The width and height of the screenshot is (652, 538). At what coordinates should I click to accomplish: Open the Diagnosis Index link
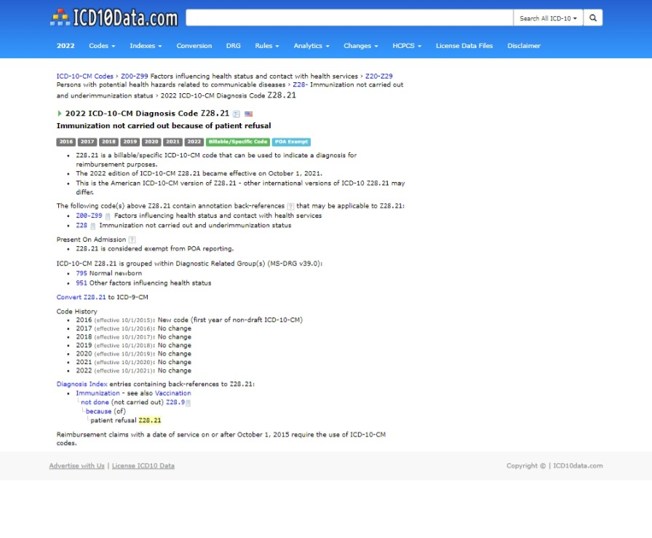82,384
